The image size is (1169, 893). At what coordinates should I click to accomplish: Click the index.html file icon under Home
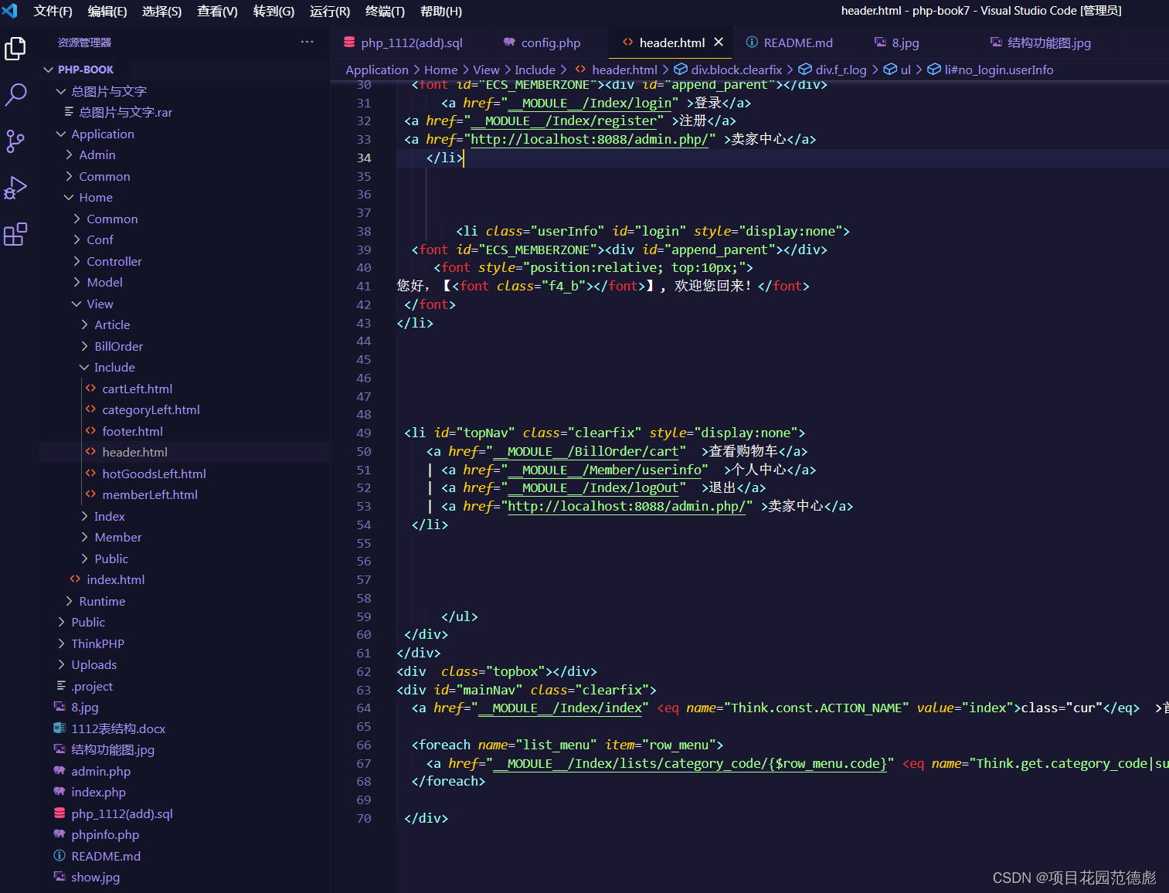pos(76,579)
